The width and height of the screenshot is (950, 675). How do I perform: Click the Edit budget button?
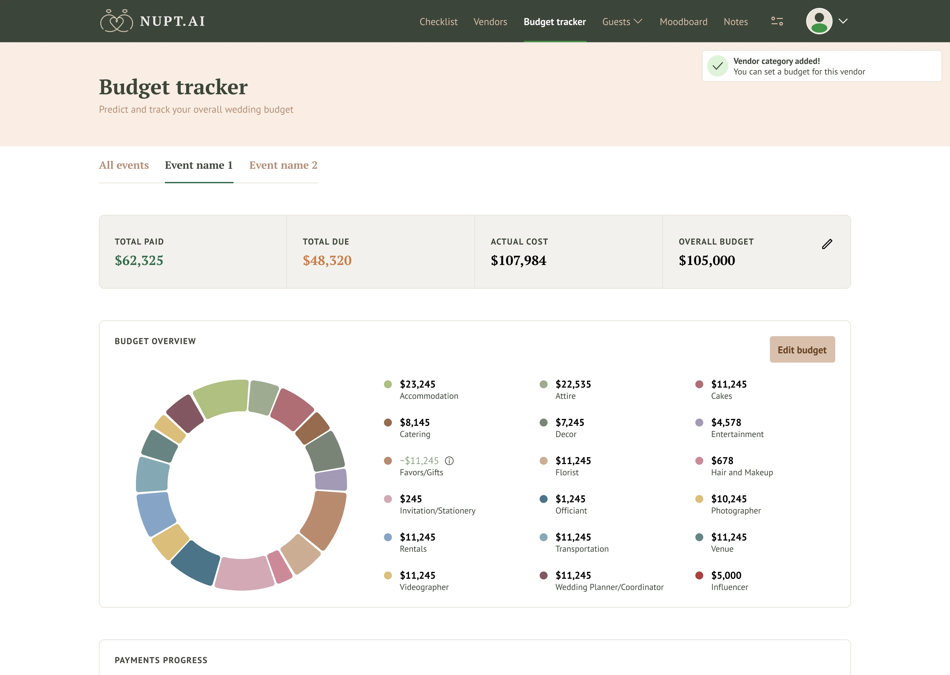[x=802, y=350]
